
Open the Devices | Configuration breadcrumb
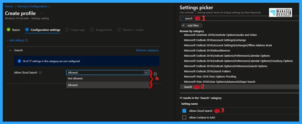click(x=32, y=6)
